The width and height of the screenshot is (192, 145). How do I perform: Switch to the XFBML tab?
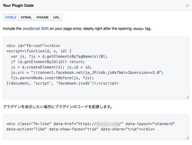[26, 17]
